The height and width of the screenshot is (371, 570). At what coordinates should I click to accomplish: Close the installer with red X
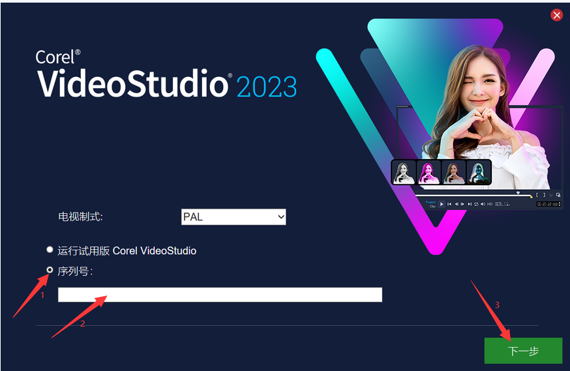tap(556, 15)
